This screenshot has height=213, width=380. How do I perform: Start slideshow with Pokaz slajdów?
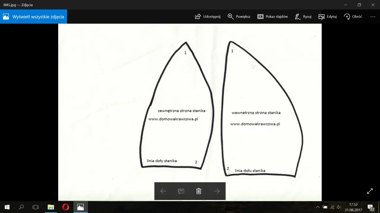273,17
